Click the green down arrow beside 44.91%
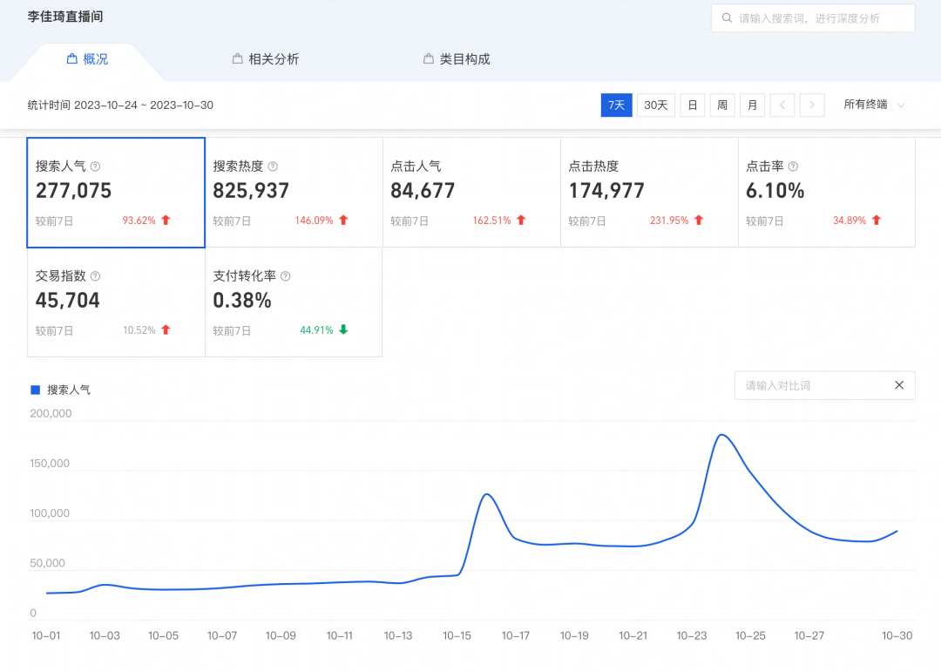941x672 pixels. (x=343, y=329)
